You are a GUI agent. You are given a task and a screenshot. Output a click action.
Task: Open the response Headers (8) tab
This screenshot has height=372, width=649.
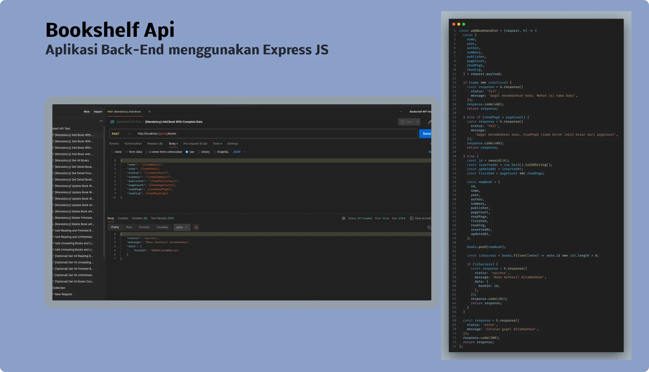point(140,218)
